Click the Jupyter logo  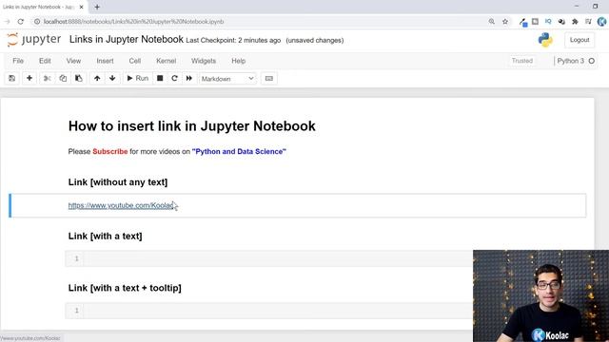click(34, 40)
